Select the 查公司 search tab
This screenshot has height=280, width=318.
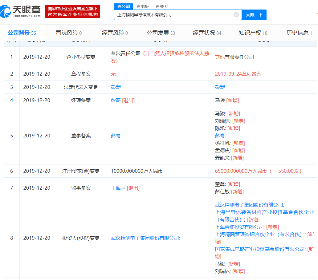tap(123, 6)
